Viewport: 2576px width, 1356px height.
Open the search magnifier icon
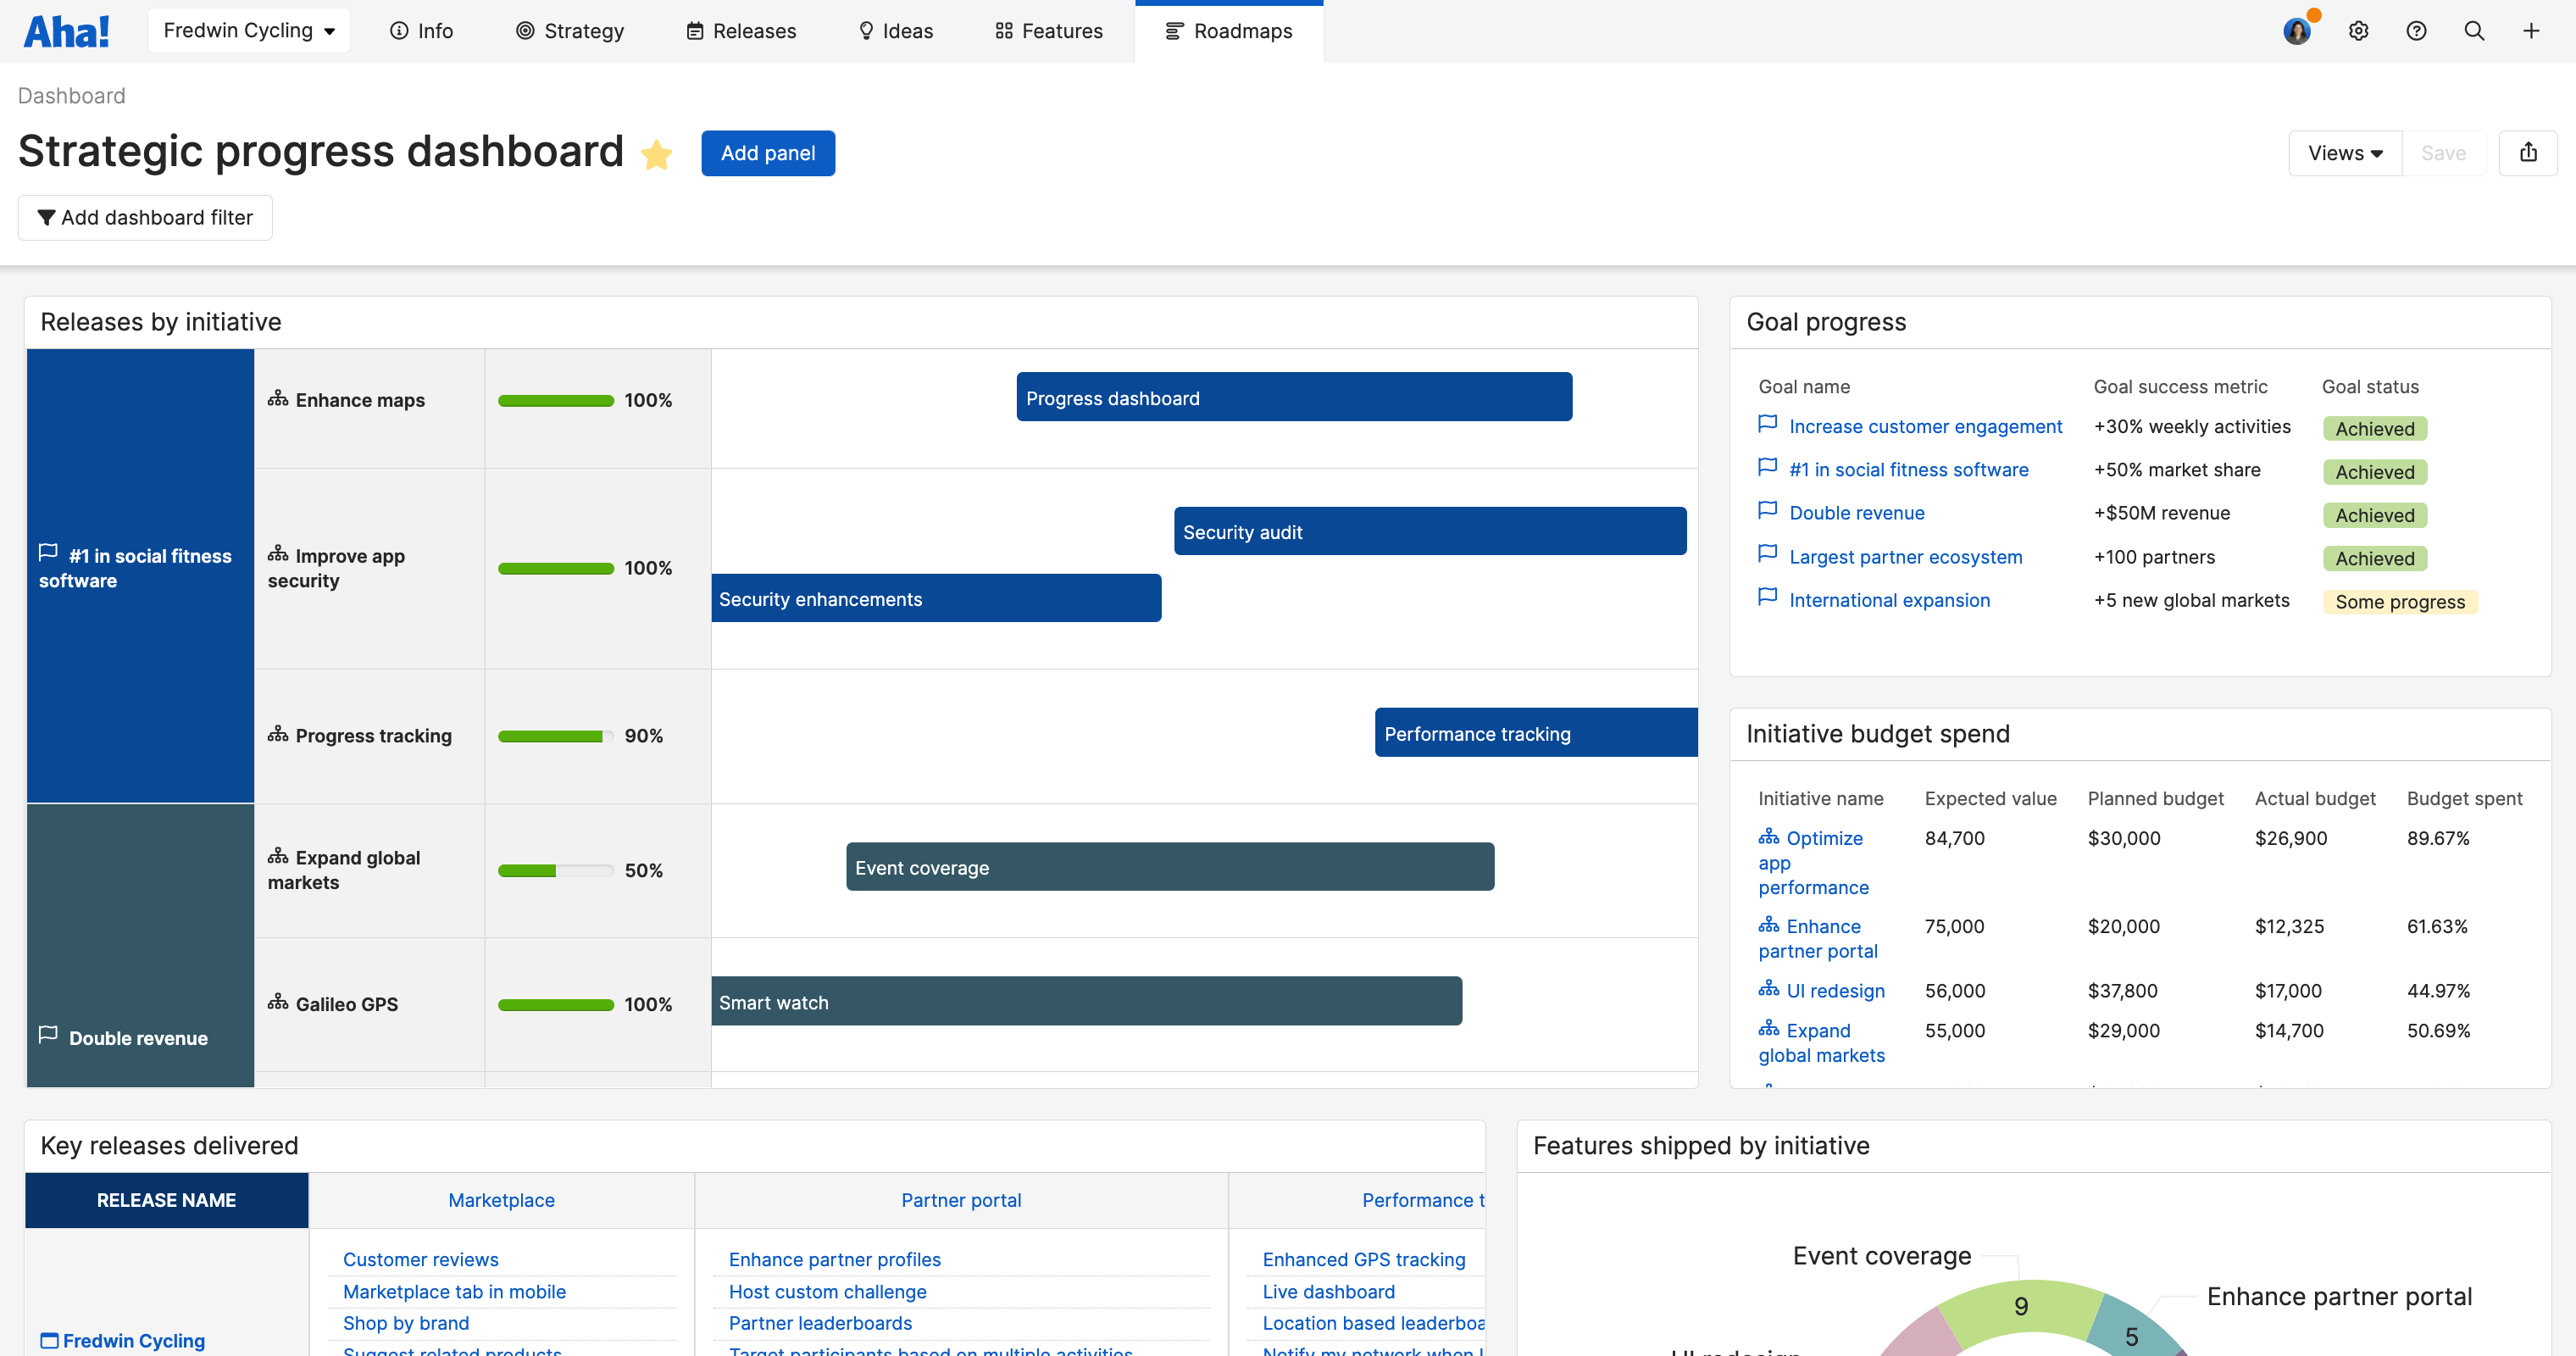2474,31
